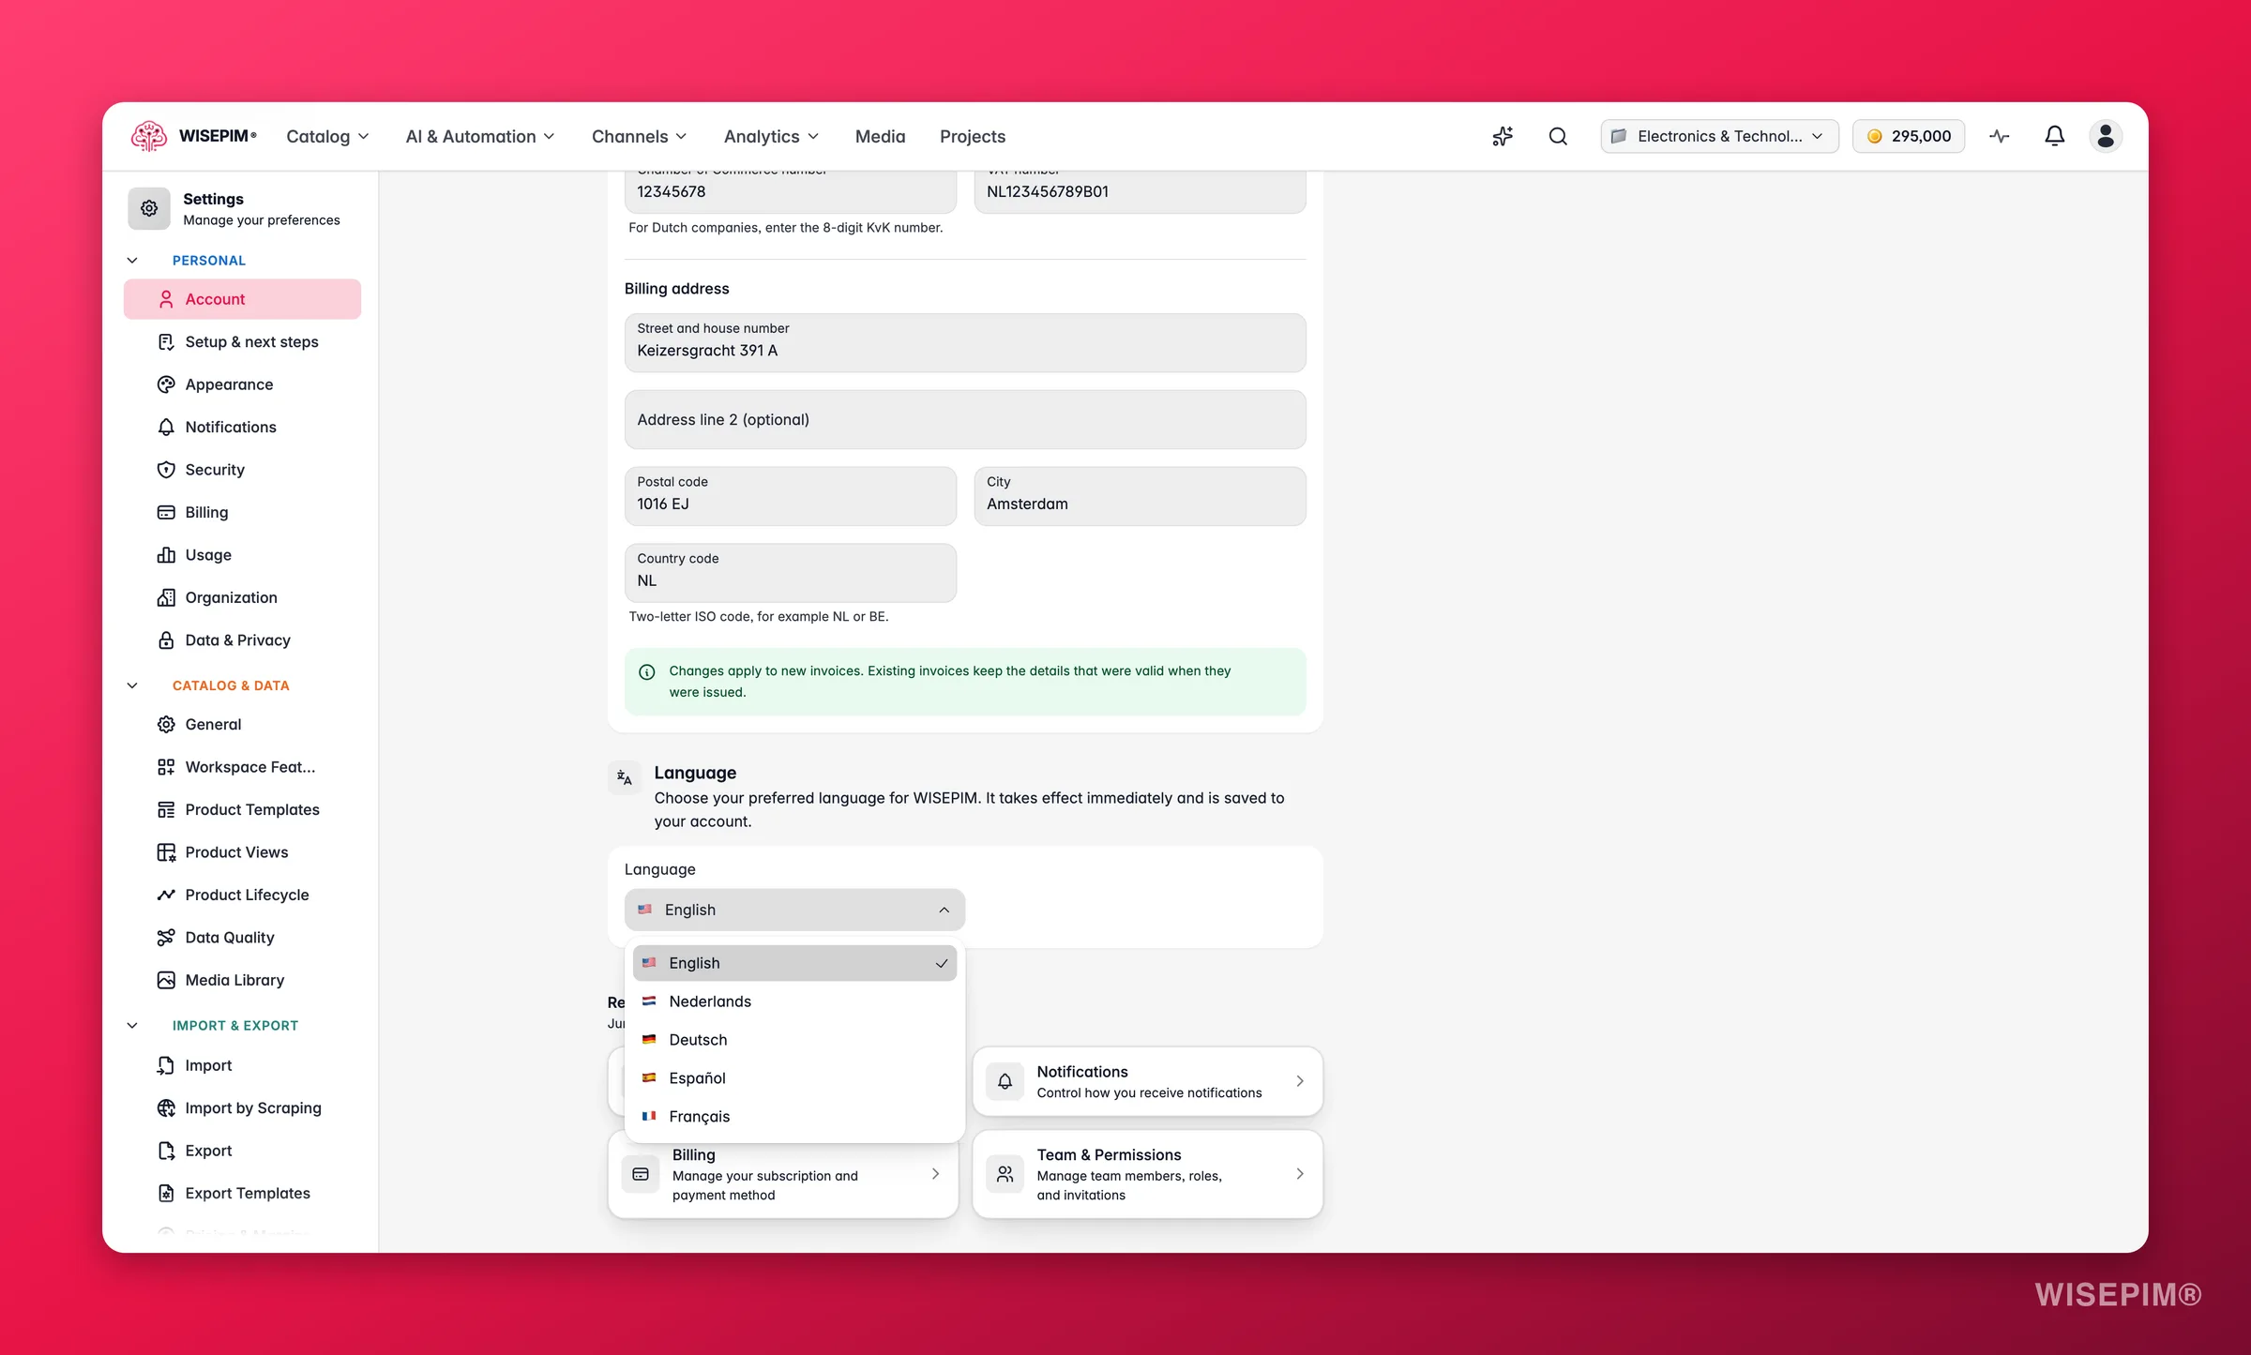Click the 295,000 credits button
The width and height of the screenshot is (2251, 1355).
[x=1908, y=136]
